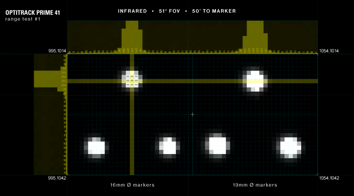
Task: Click the 995,1014 coordinate label
Action: pos(57,51)
